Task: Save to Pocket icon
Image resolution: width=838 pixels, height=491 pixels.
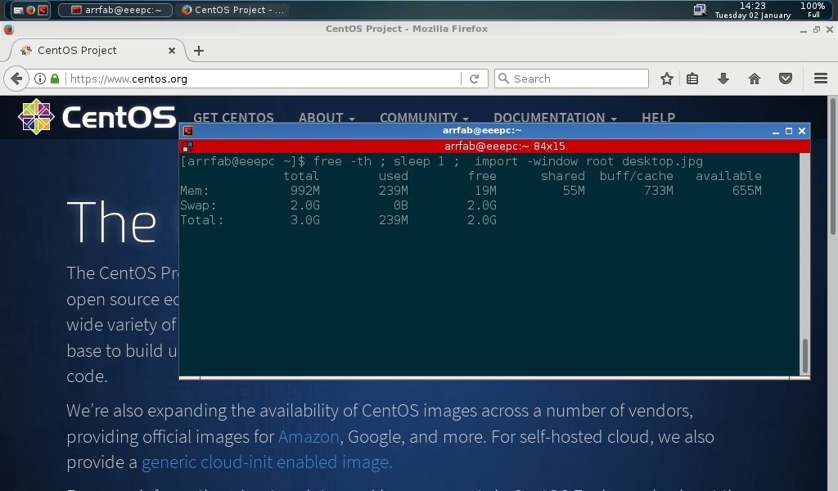Action: coord(785,79)
